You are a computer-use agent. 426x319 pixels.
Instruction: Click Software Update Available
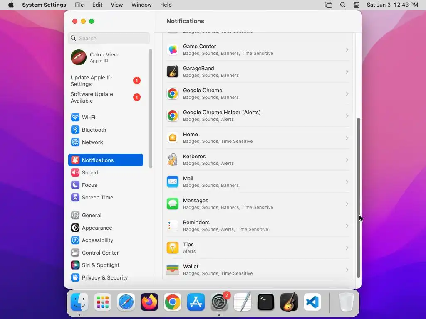[x=106, y=97]
